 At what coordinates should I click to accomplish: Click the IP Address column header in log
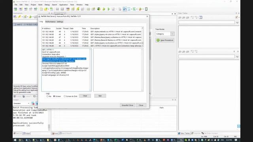click(46, 28)
